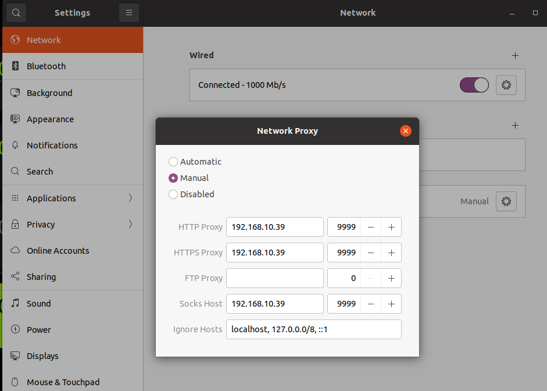Click the empty FTP Proxy address field
547x391 pixels.
click(275, 278)
